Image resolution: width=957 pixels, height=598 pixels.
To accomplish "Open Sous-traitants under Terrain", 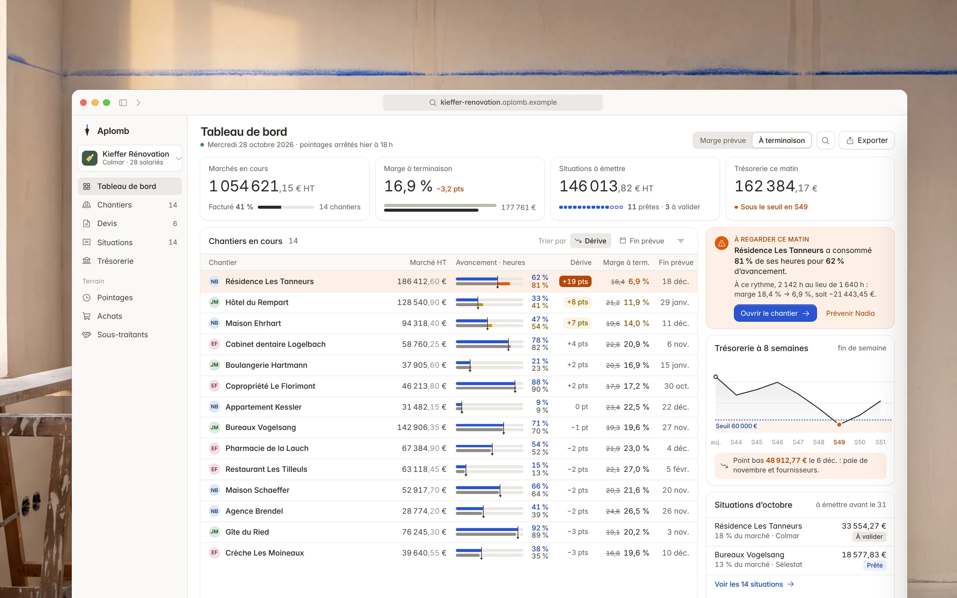I will [130, 335].
